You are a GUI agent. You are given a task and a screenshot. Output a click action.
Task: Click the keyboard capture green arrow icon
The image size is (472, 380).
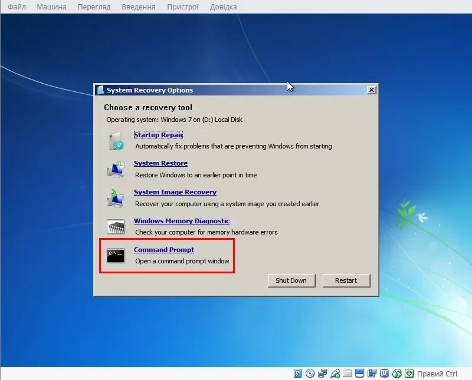pyautogui.click(x=409, y=374)
